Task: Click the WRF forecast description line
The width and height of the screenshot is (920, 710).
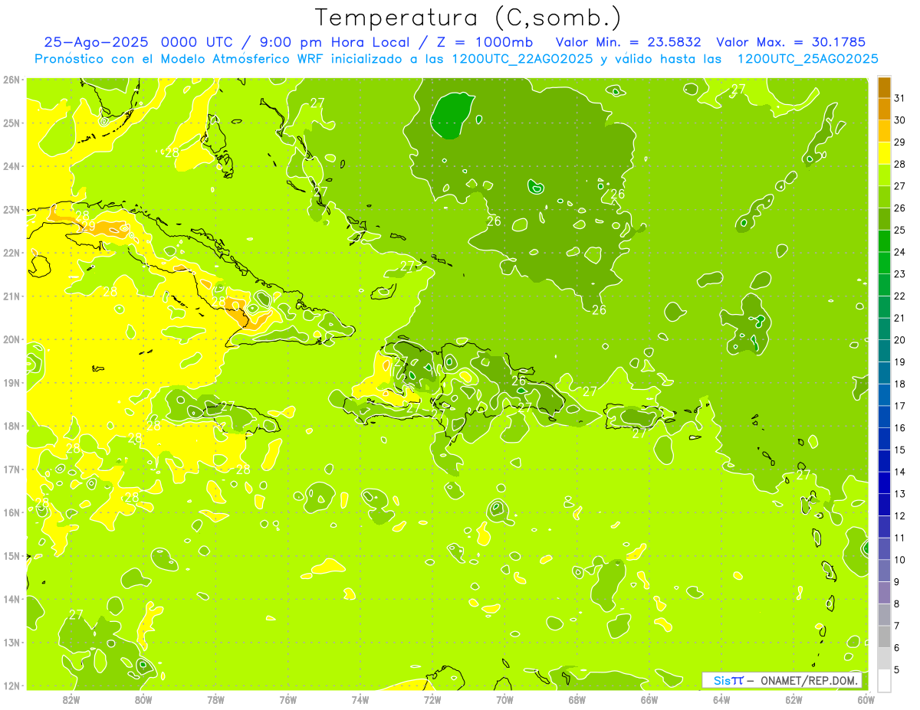Action: tap(456, 59)
